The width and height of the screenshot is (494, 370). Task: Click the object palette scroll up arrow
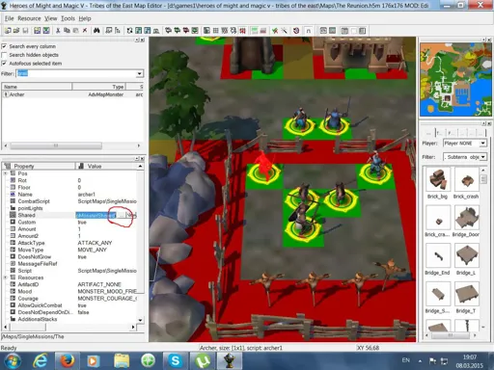(483, 171)
